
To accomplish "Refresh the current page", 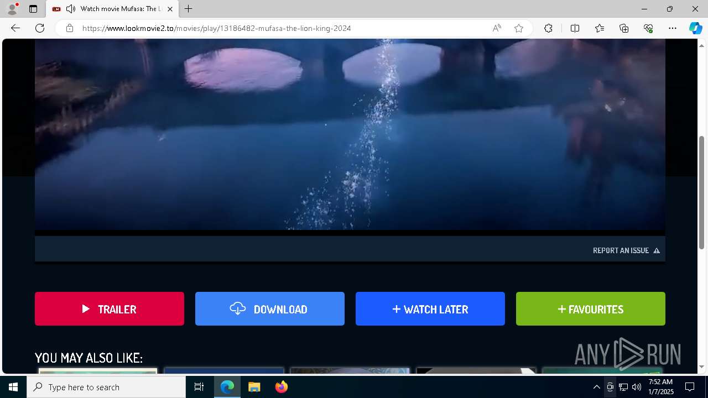I will click(x=40, y=28).
